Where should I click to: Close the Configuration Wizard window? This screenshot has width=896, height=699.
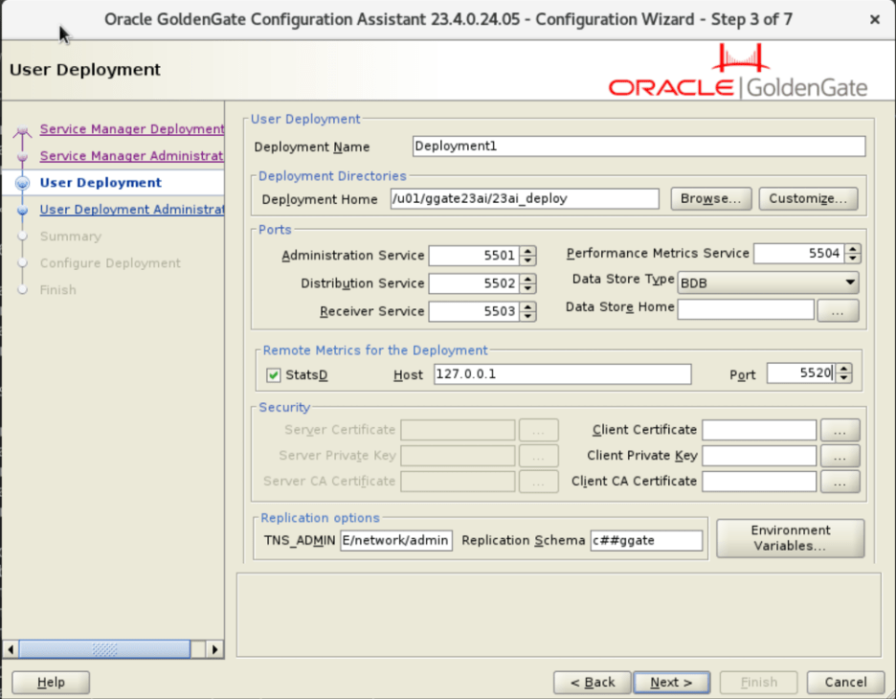[875, 20]
